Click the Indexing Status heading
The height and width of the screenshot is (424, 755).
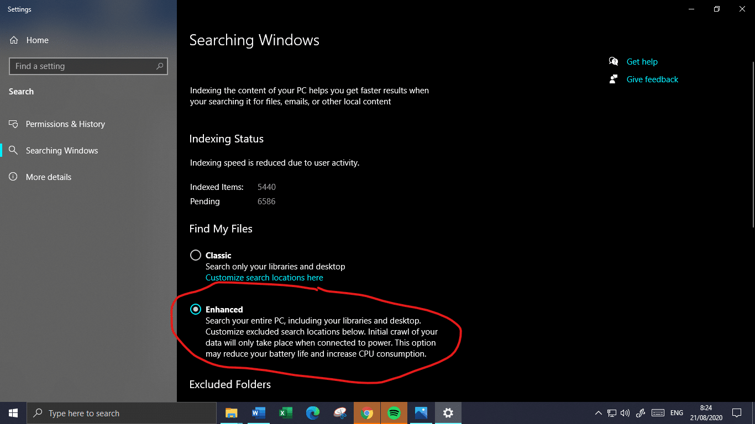(227, 139)
